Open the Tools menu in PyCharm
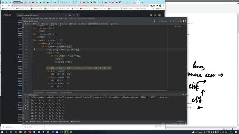Image resolution: width=239 pixels, height=134 pixels. click(53, 19)
